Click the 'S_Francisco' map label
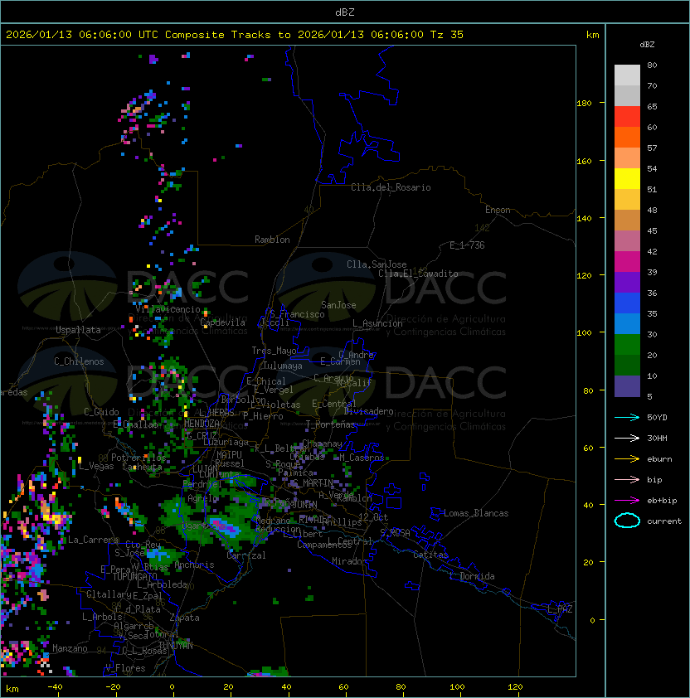Screen dimensions: 690x698 [x=297, y=314]
